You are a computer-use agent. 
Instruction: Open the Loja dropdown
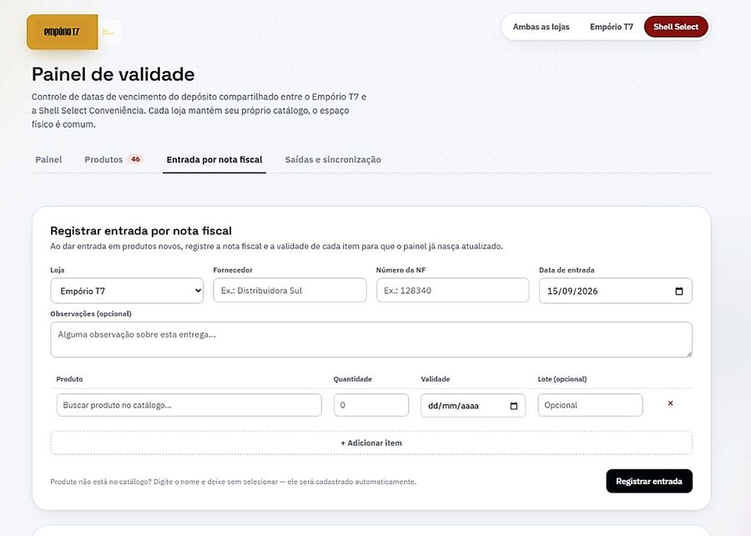coord(127,291)
